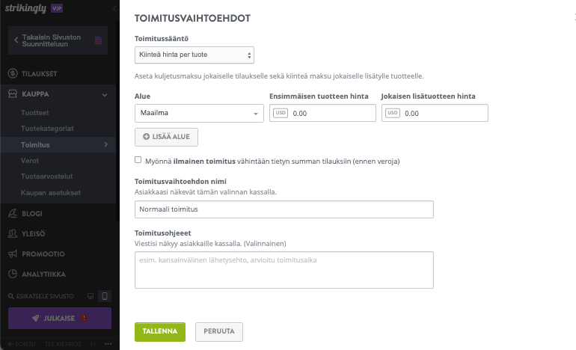The height and width of the screenshot is (350, 576).
Task: Open the three-dot more menu
Action: coord(108,344)
